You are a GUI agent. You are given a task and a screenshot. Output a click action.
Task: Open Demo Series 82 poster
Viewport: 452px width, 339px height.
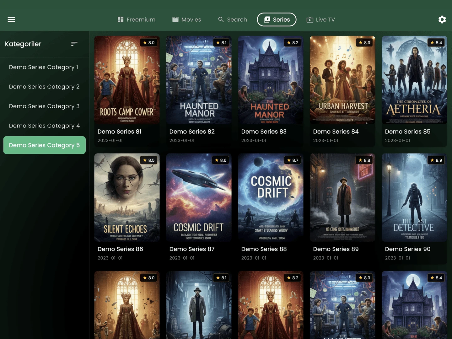199,80
